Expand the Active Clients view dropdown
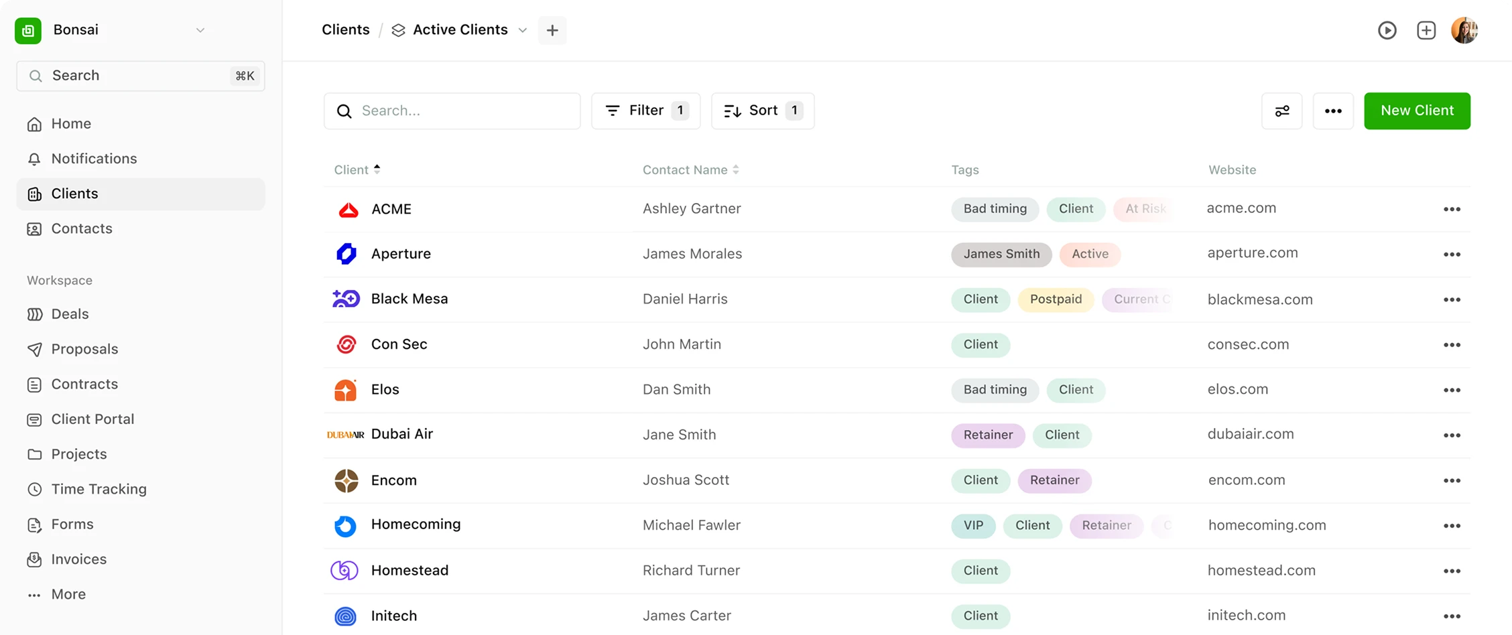 click(523, 30)
